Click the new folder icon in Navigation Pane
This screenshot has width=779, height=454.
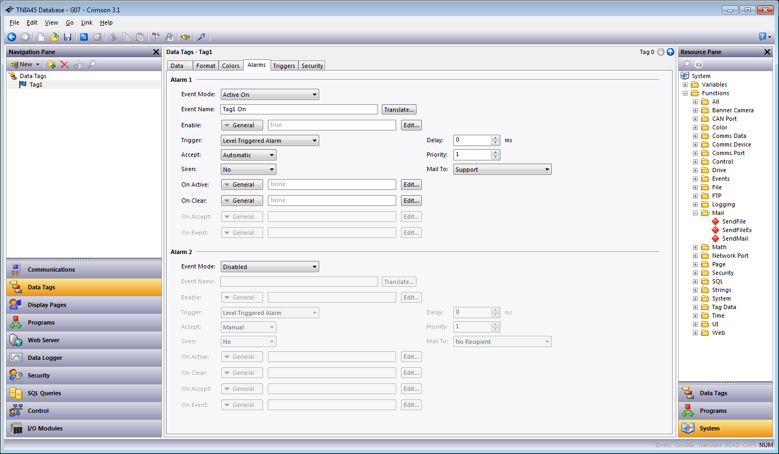pos(51,64)
